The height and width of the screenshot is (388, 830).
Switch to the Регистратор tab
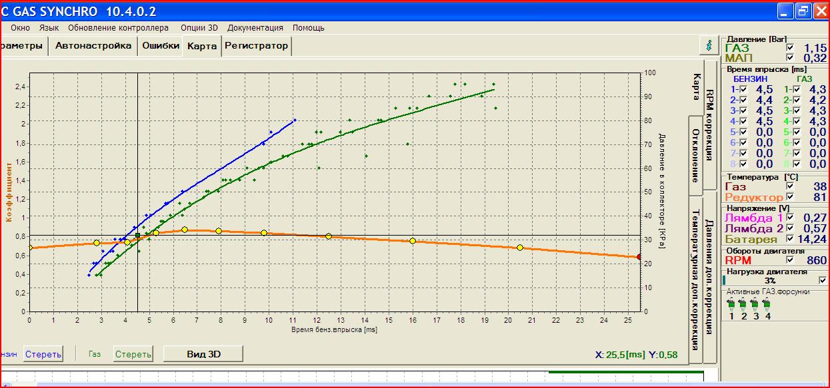pos(257,46)
